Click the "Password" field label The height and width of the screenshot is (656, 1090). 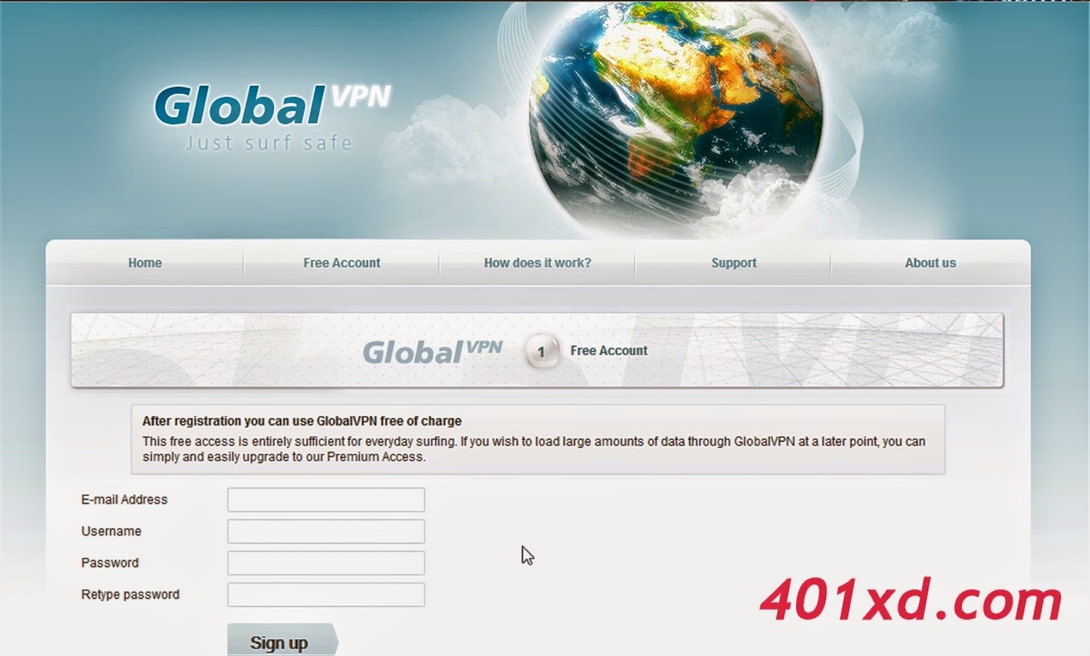[x=109, y=563]
